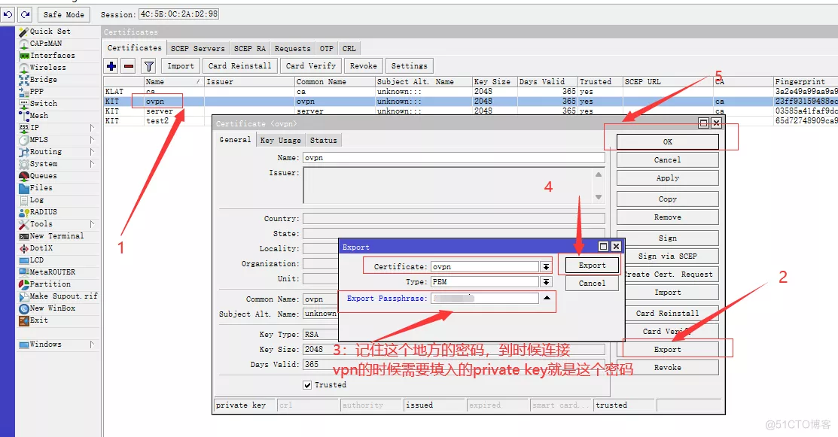Switch to the Key Usage tab

point(280,140)
